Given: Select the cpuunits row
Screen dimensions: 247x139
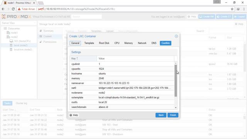Looking at the screenshot, I should pos(122,69).
